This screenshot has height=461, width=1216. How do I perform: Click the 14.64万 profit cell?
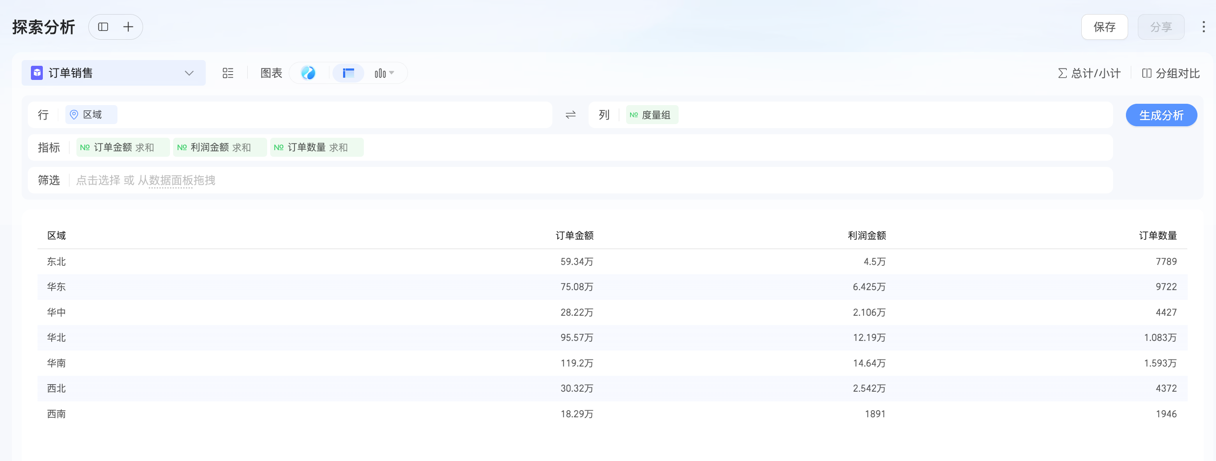coord(869,363)
